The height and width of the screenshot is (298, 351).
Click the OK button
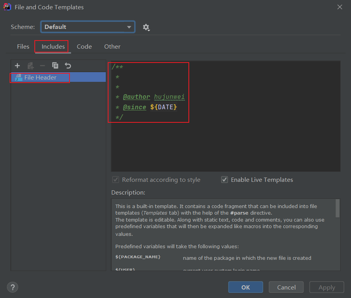(x=246, y=287)
